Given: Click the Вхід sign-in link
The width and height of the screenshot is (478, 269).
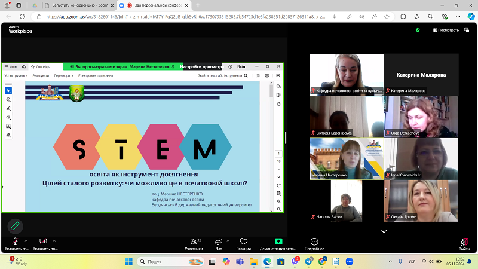Looking at the screenshot, I should (241, 66).
